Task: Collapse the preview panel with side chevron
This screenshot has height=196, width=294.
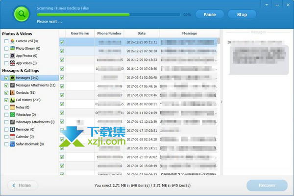Action: tap(221, 102)
